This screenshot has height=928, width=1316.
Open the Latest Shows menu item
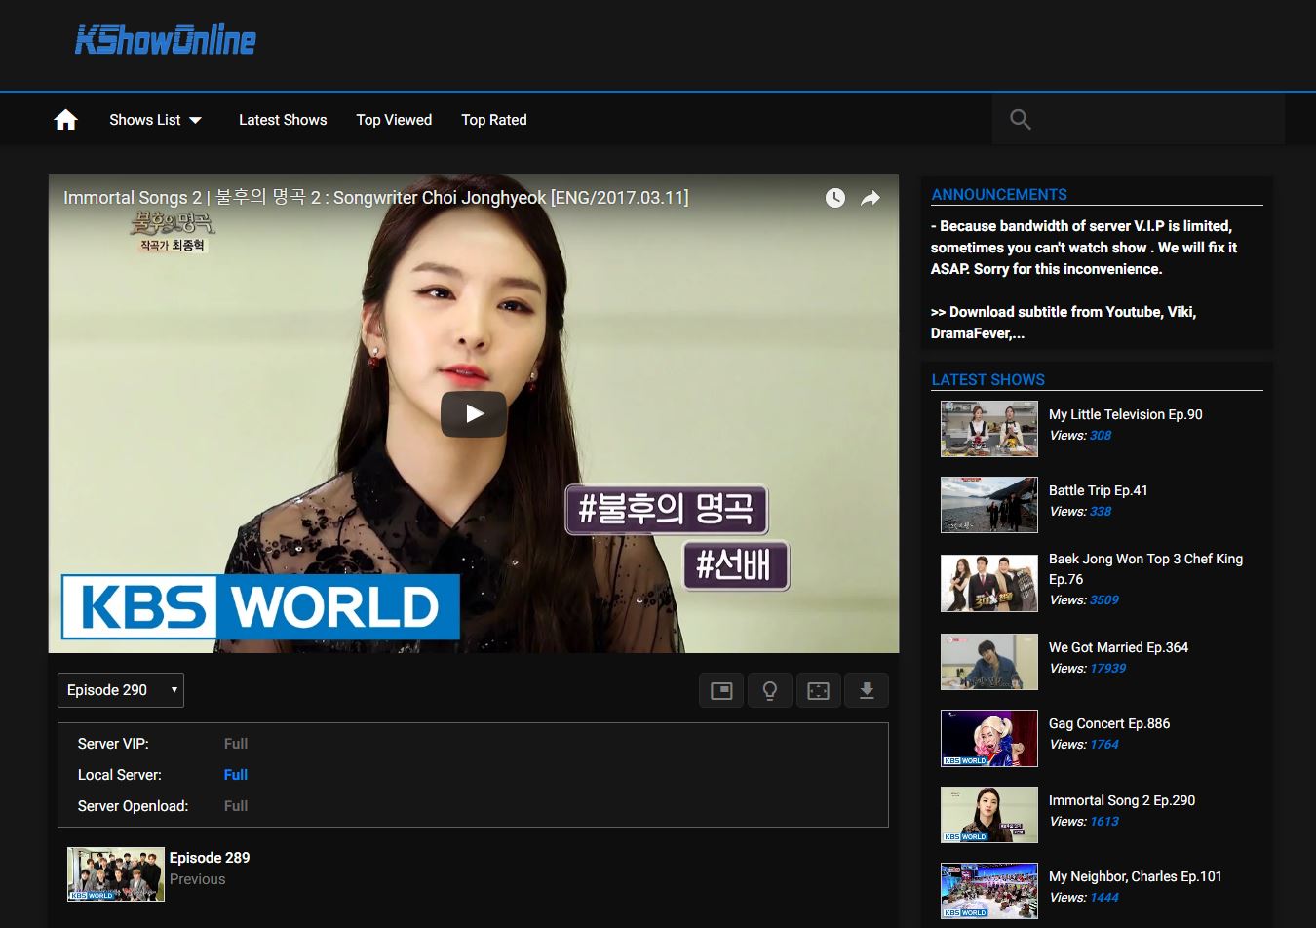tap(283, 120)
